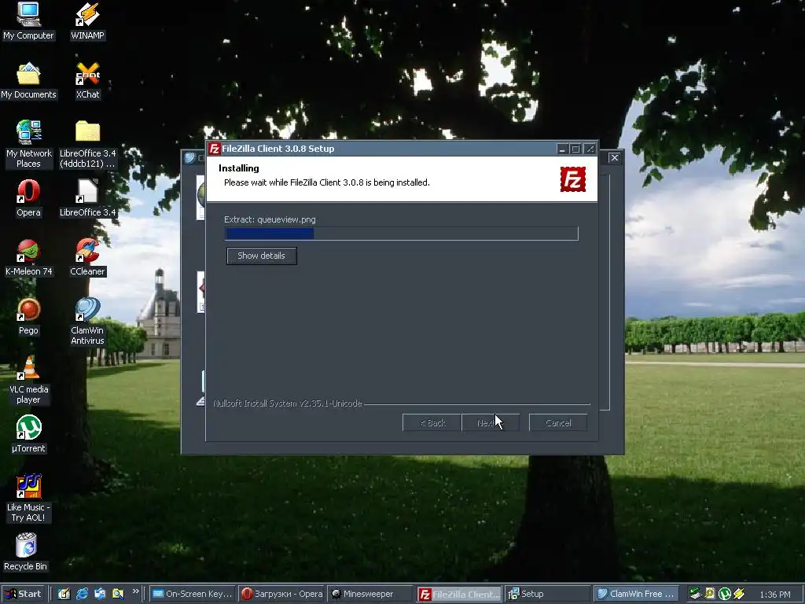Select the Recycle Bin icon
Screen dimensions: 805x604
(26, 552)
